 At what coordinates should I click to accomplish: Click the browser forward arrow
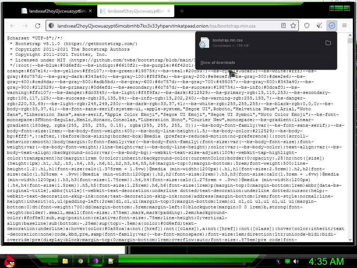25,26
